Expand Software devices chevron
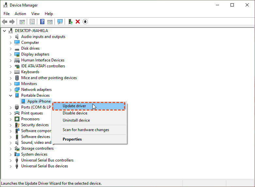This screenshot has height=187, width=255. pyautogui.click(x=10, y=137)
